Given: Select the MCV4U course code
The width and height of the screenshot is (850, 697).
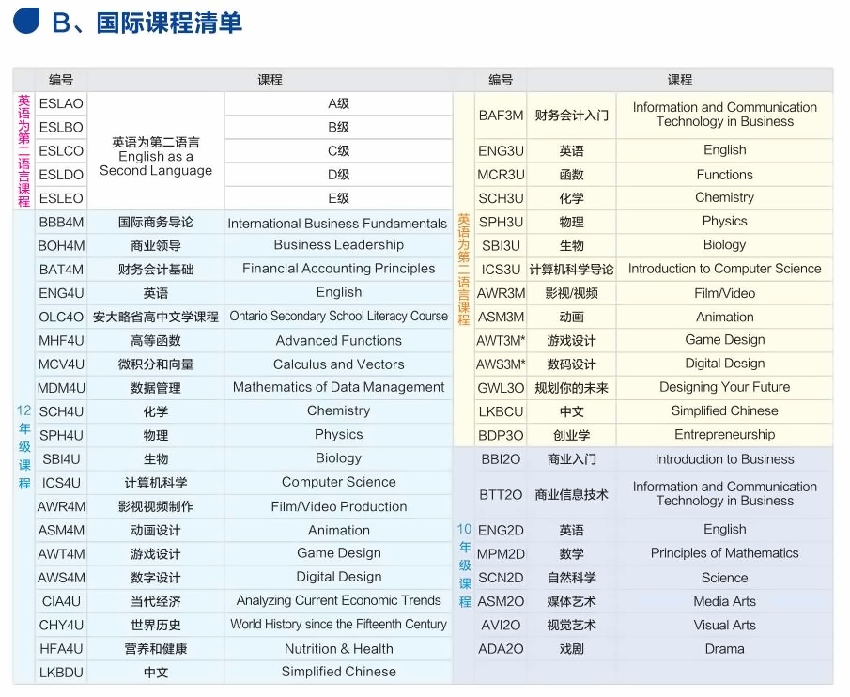Looking at the screenshot, I should click(x=61, y=364).
